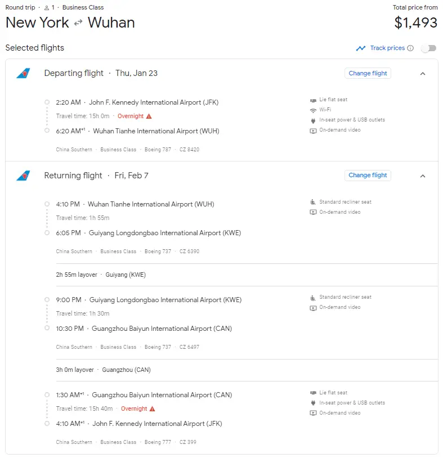Viewport: 443px width, 458px height.
Task: Click the red overnight warning icon for JFK departure
Action: [149, 116]
